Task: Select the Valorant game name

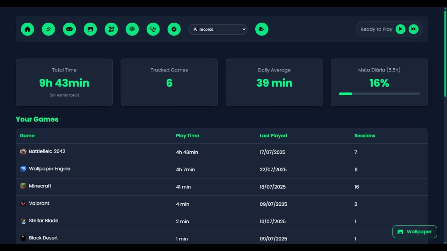Action: [39, 203]
